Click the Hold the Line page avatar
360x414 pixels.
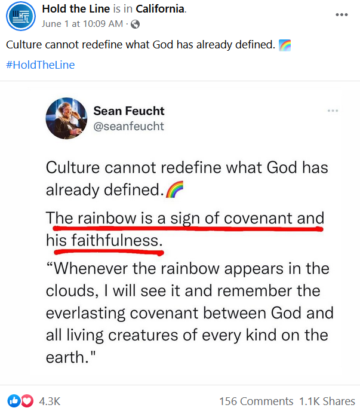click(x=19, y=17)
